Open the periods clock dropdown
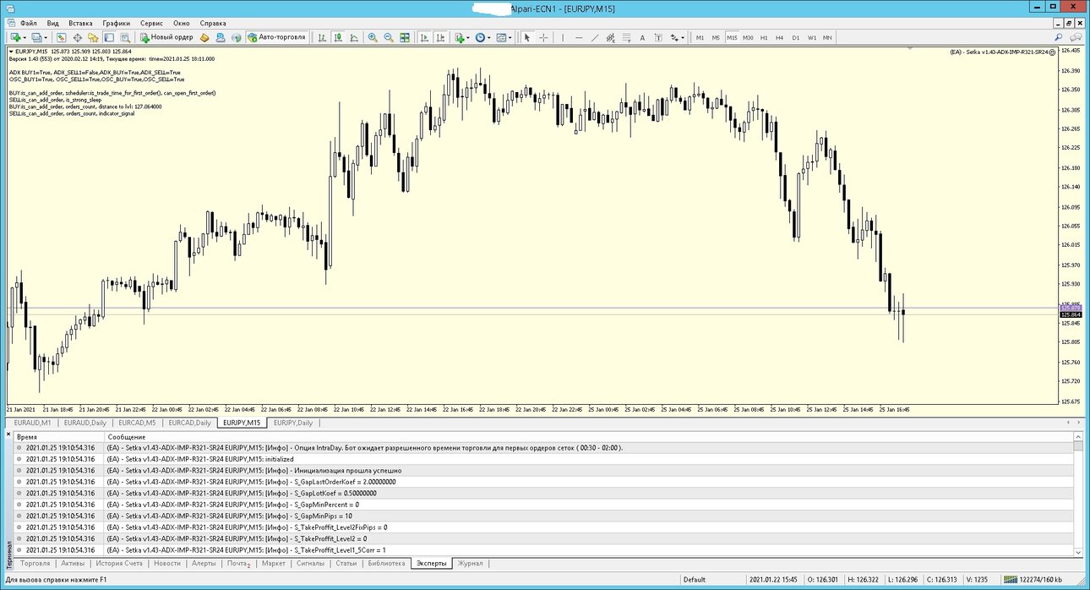This screenshot has width=1090, height=590. pyautogui.click(x=483, y=37)
